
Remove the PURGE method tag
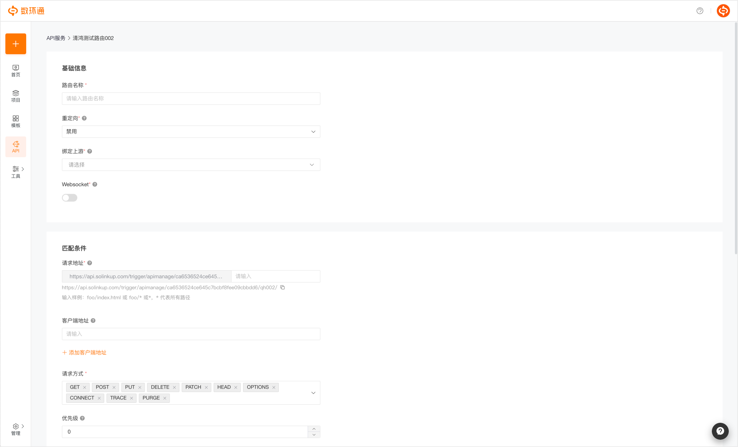[x=165, y=398]
